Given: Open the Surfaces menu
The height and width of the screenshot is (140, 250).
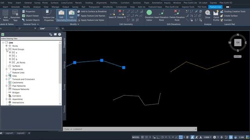Looking at the screenshot, I should tap(54, 3).
